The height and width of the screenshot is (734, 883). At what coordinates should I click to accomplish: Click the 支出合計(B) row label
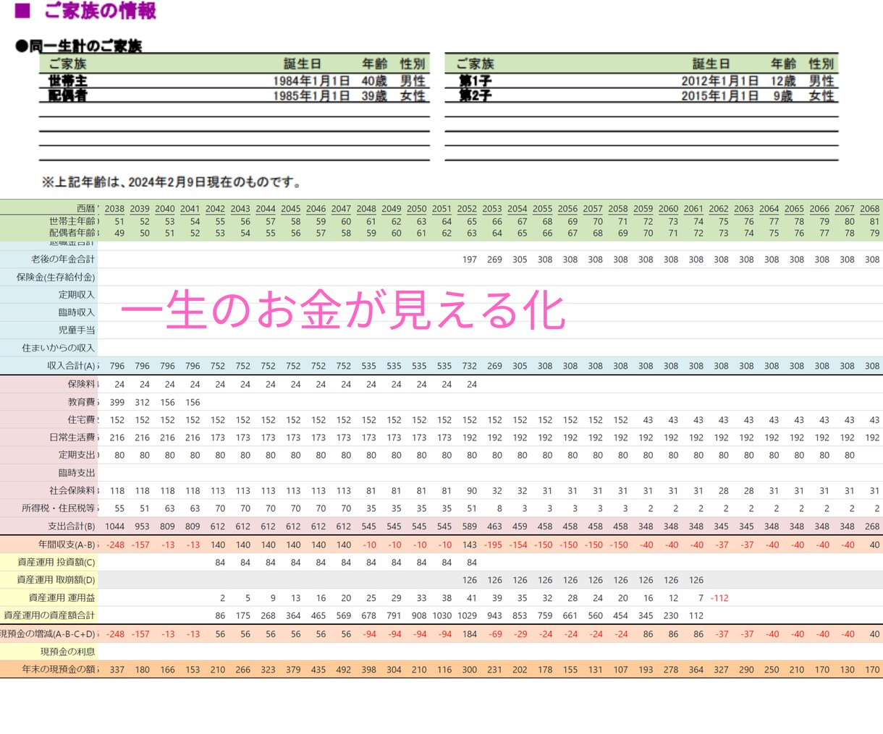(71, 526)
